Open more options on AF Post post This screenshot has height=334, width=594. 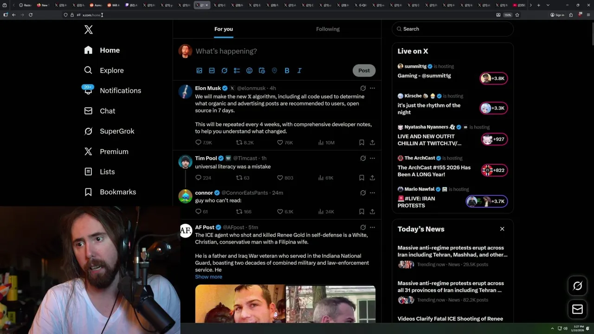(x=372, y=227)
